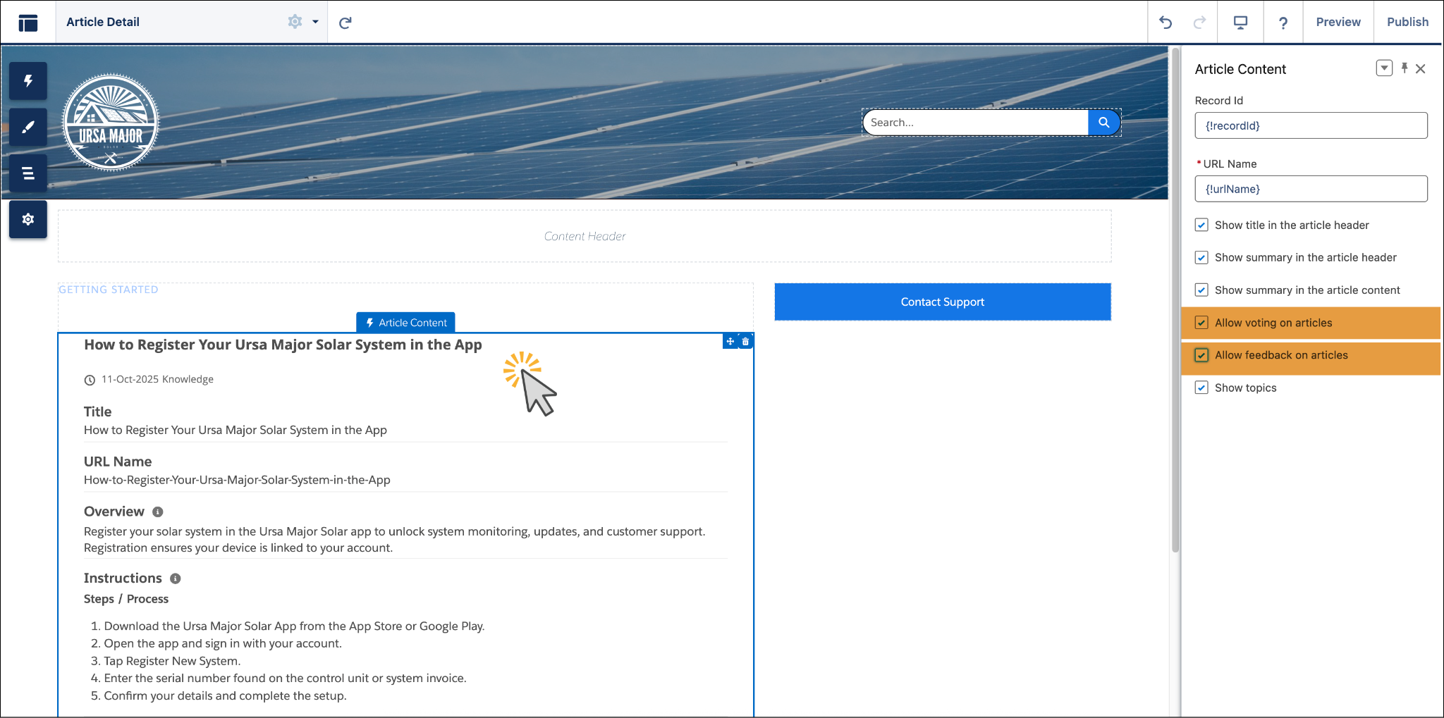Click the URL Name input field

pos(1311,189)
